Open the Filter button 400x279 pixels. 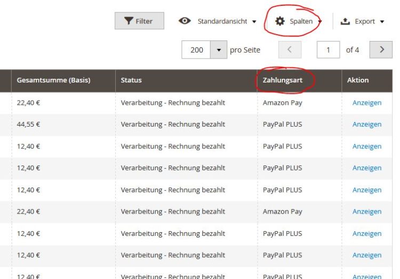139,21
